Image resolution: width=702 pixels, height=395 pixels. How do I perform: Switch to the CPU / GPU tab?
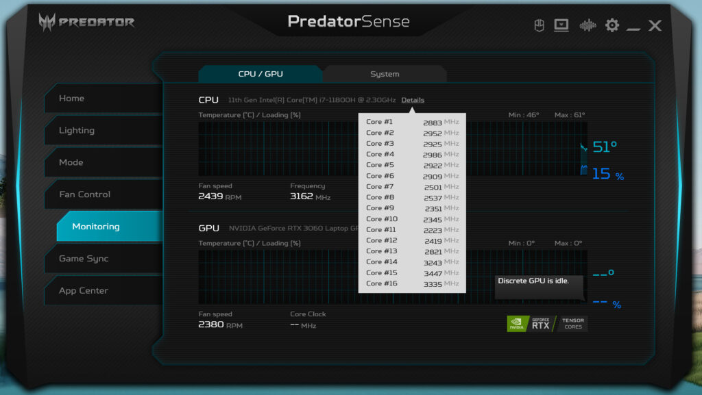260,74
